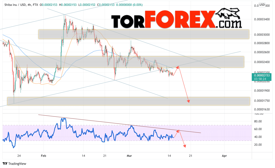This screenshot has height=168, width=275.
Task: Click the TradingView logo at bottom left
Action: click(14, 164)
